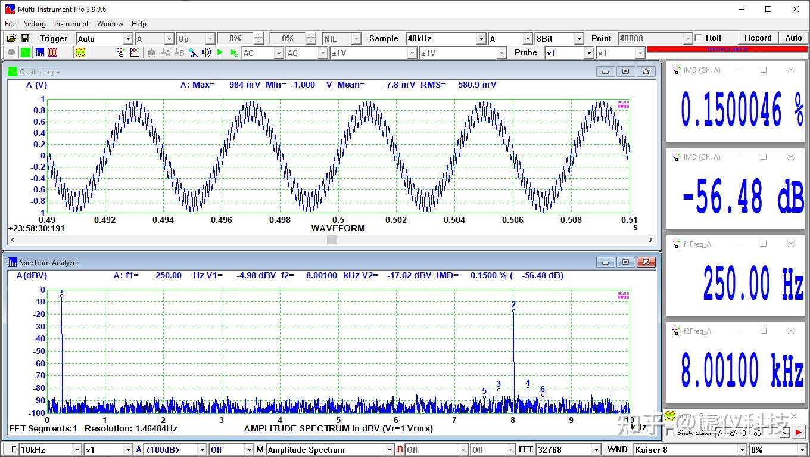Open the Oscilloscope instrument from the toolbar
This screenshot has width=810, height=457.
(25, 52)
